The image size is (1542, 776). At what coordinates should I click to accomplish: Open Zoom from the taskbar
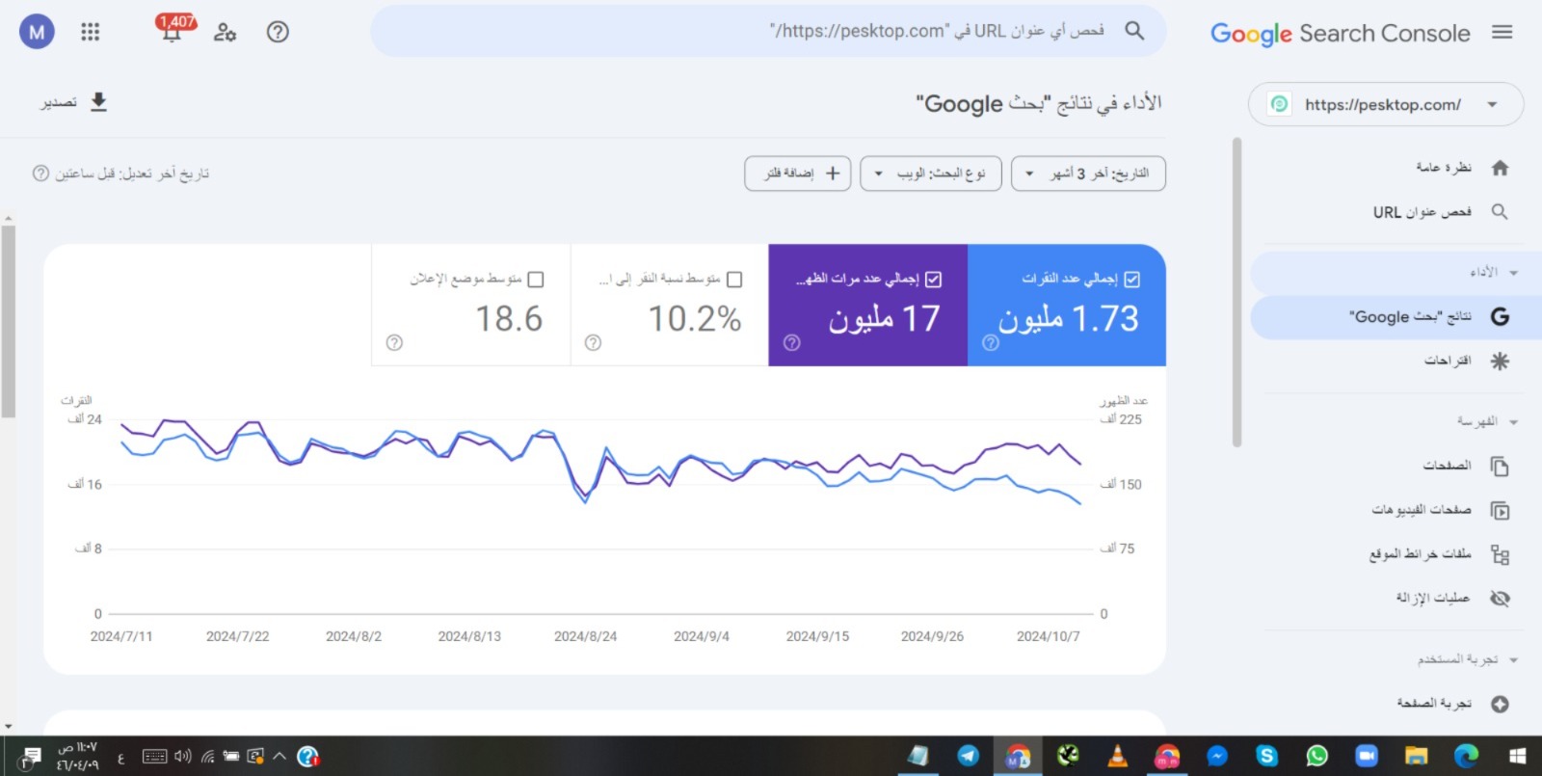coord(1367,756)
